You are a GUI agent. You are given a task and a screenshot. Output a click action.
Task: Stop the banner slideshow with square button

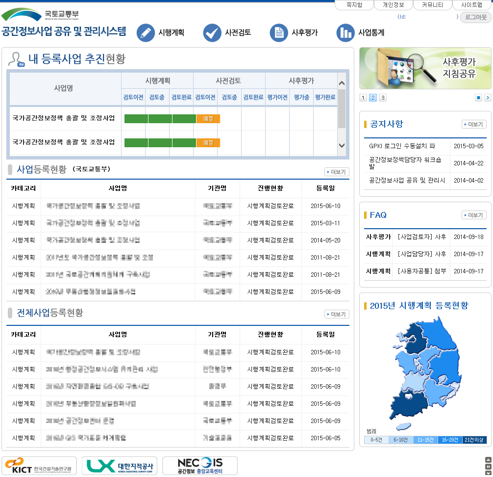[478, 98]
